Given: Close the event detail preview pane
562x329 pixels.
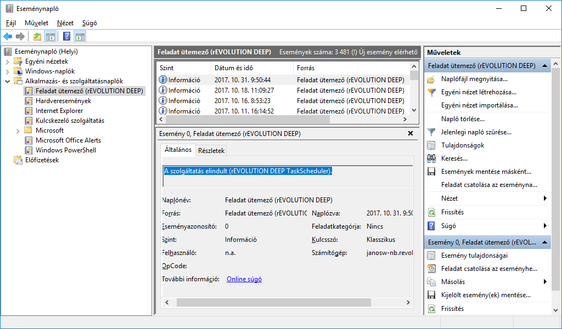Looking at the screenshot, I should 411,133.
